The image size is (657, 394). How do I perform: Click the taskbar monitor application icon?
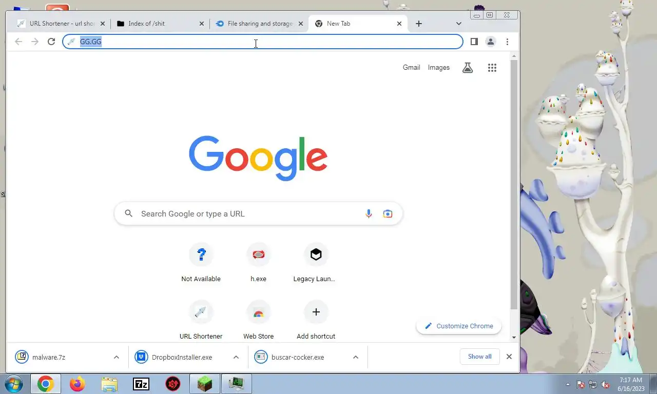pyautogui.click(x=237, y=384)
